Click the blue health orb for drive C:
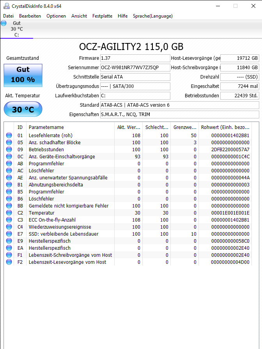 [x=4, y=23]
